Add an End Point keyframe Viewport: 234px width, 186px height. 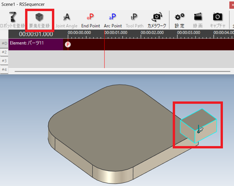(x=90, y=19)
